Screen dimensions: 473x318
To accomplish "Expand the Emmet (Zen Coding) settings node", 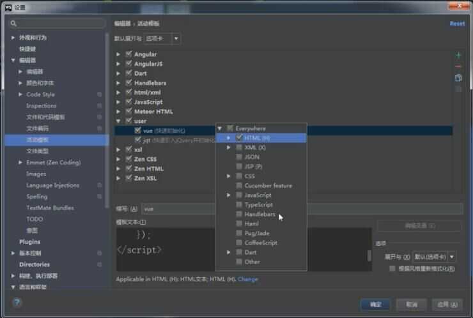I will pyautogui.click(x=20, y=162).
